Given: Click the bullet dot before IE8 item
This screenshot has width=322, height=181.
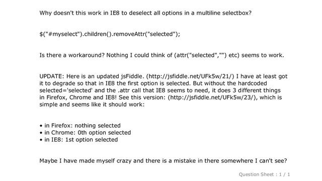Looking at the screenshot, I should point(41,140).
